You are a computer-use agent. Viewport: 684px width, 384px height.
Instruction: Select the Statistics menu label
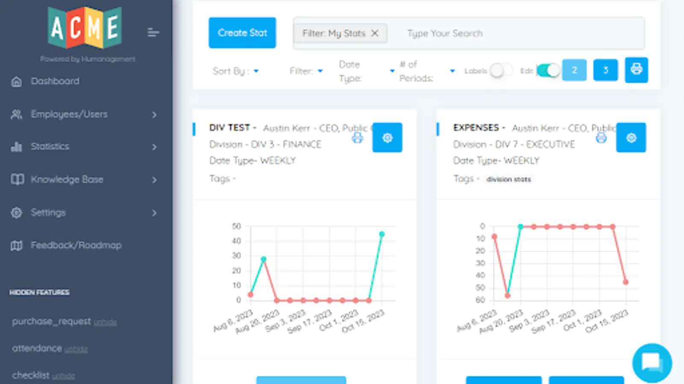point(50,146)
